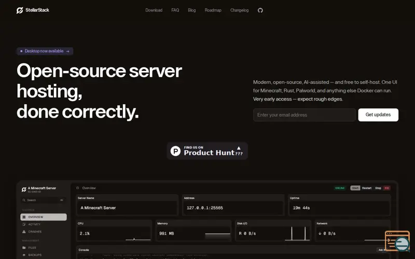This screenshot has width=415, height=259.
Task: Click the ONLINE status badge
Action: [x=340, y=188]
